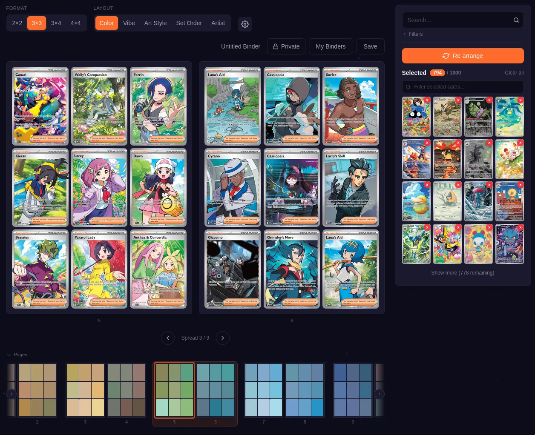Screen dimensions: 535x435
Task: Select the Anthea & Concordia card
Action: (158, 269)
